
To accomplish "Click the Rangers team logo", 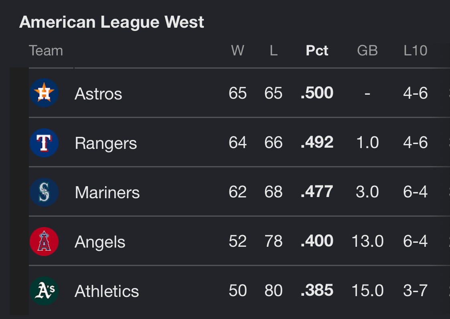I will 44,143.
